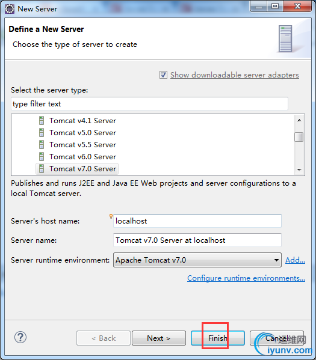Click the content assist lightbulb by host name
The height and width of the screenshot is (360, 316).
pos(111,216)
